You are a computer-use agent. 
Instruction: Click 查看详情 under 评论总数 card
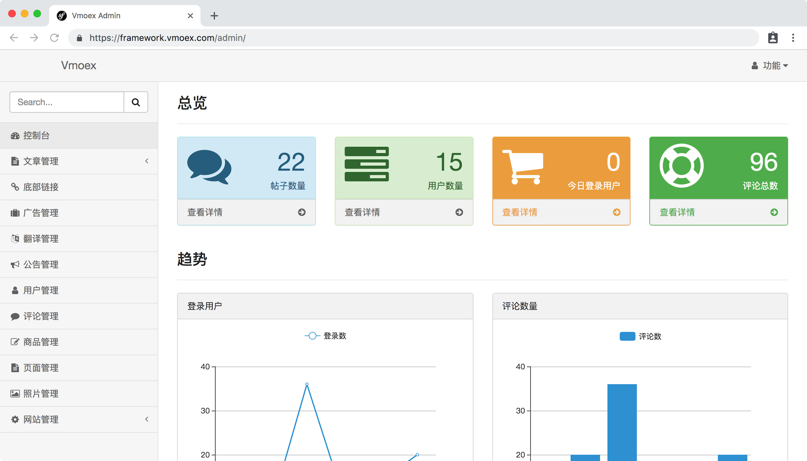tap(677, 212)
